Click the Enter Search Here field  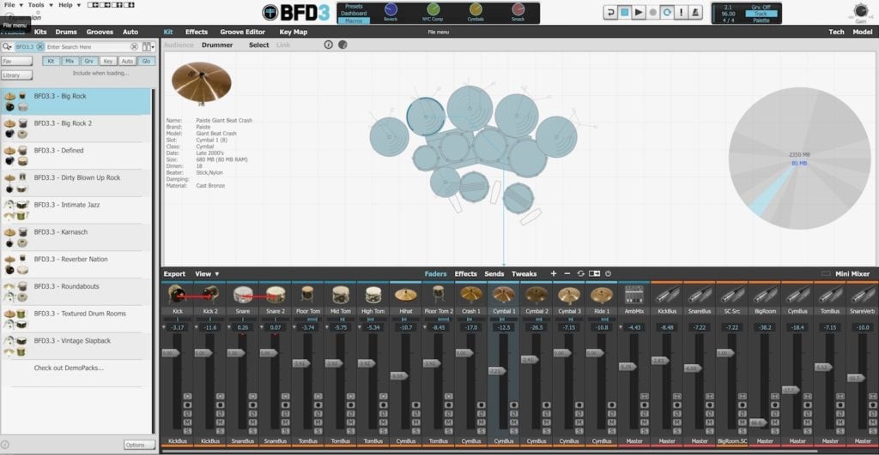87,47
